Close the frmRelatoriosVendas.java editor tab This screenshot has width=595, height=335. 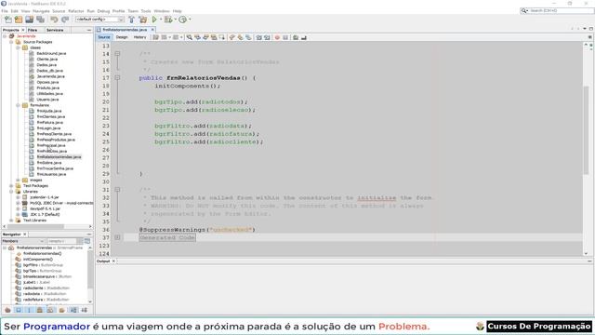tap(152, 30)
